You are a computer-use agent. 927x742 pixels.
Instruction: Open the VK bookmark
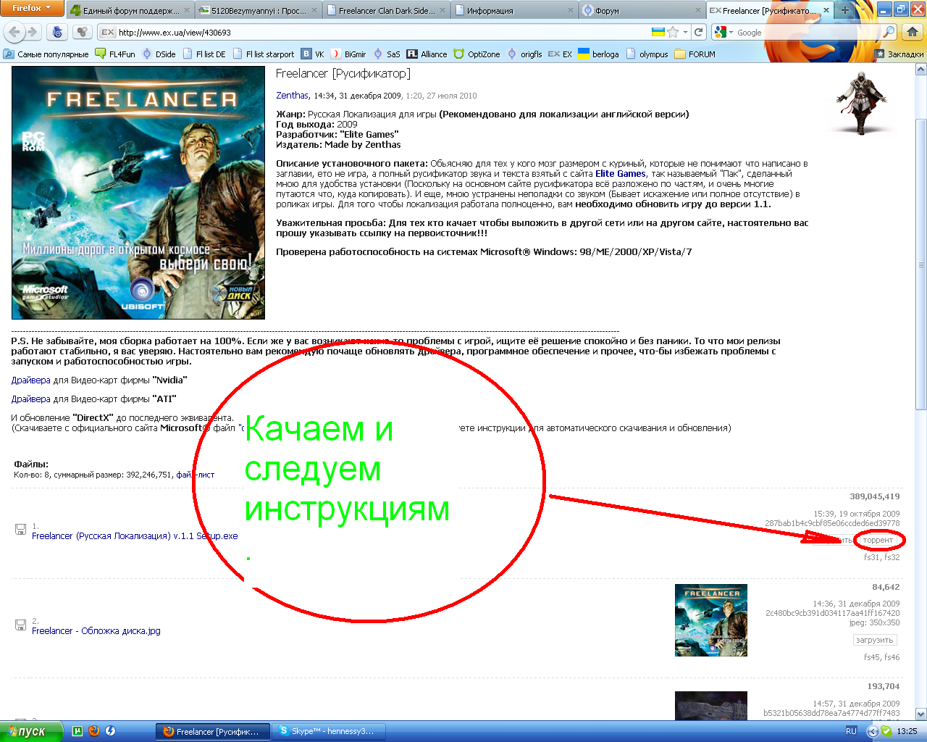coord(313,54)
